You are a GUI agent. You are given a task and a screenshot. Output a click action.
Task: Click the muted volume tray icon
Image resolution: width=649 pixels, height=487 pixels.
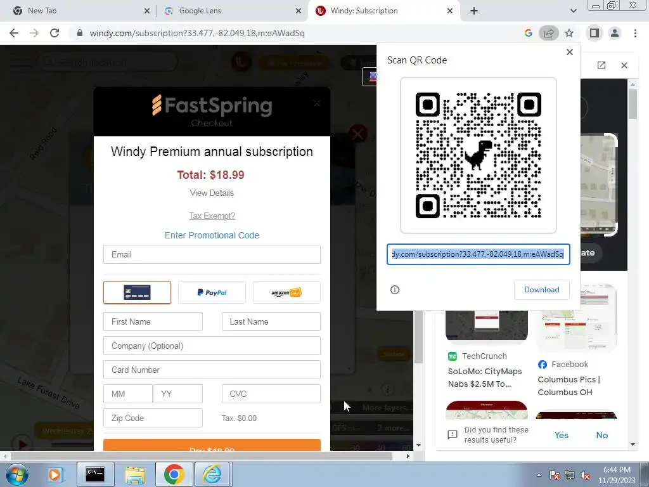pyautogui.click(x=585, y=475)
